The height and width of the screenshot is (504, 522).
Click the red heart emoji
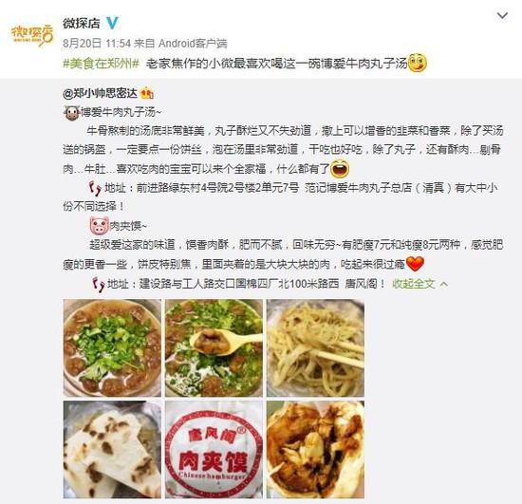pyautogui.click(x=415, y=264)
